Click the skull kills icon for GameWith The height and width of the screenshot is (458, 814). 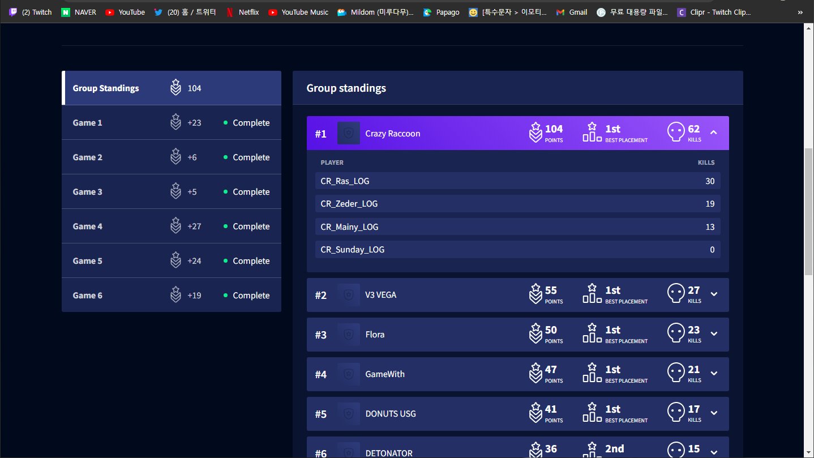676,373
